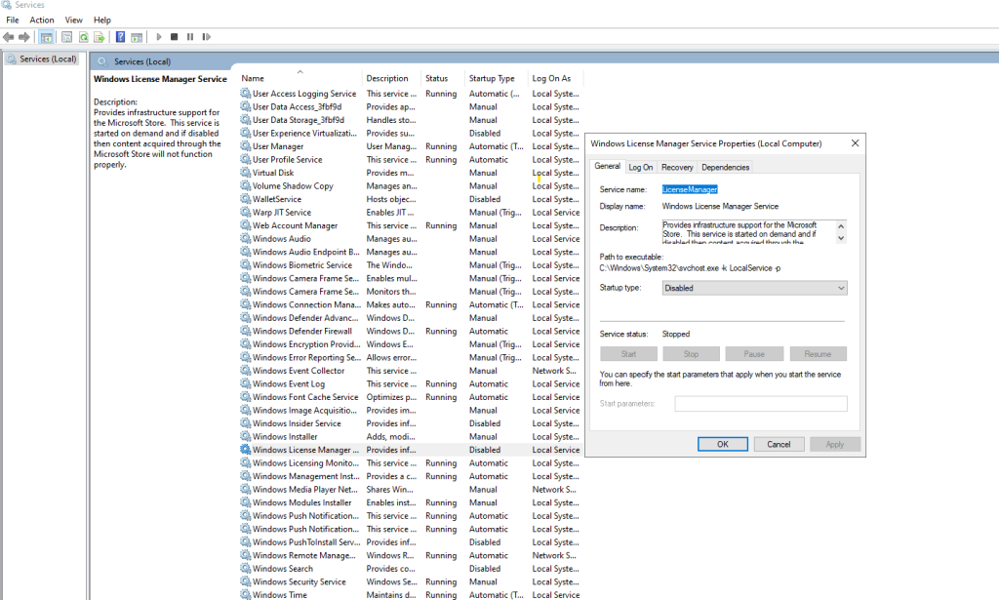This screenshot has height=600, width=999.
Task: Click the Stop Service square icon
Action: (x=176, y=36)
